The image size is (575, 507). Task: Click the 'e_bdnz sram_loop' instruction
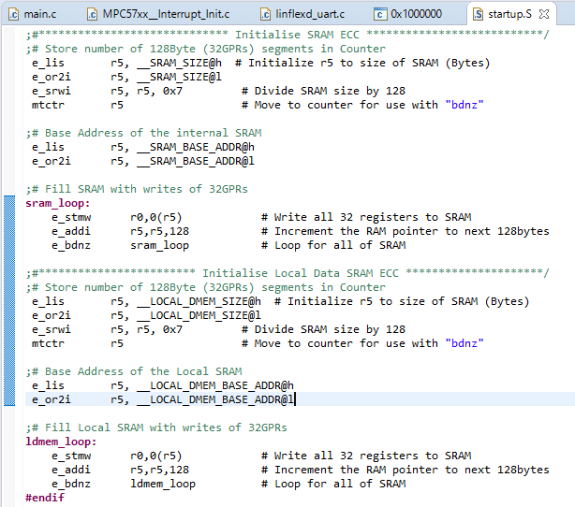click(x=120, y=245)
